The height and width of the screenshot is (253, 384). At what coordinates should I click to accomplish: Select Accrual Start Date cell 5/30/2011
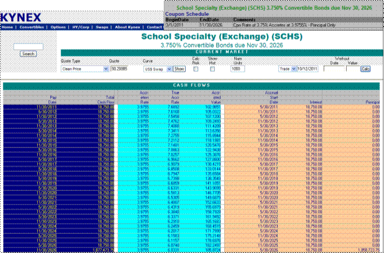tap(269, 107)
